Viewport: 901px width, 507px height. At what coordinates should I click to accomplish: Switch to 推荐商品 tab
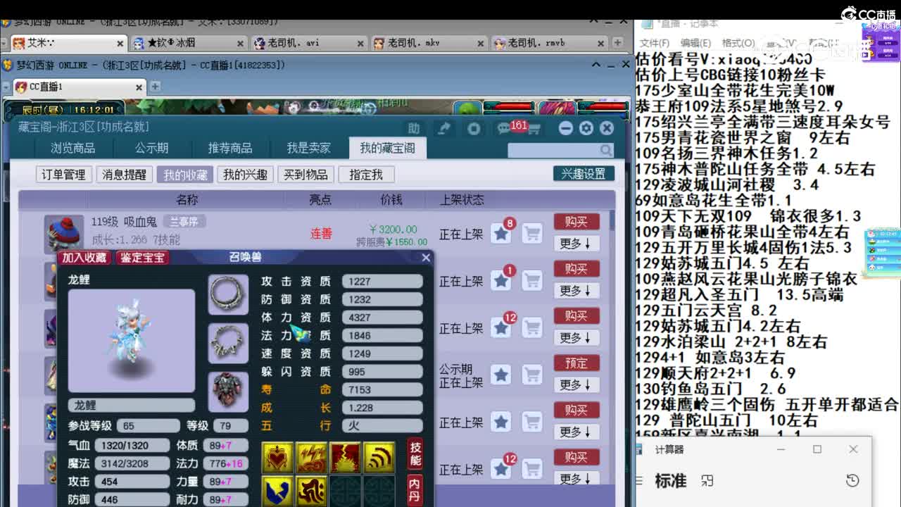coord(229,148)
